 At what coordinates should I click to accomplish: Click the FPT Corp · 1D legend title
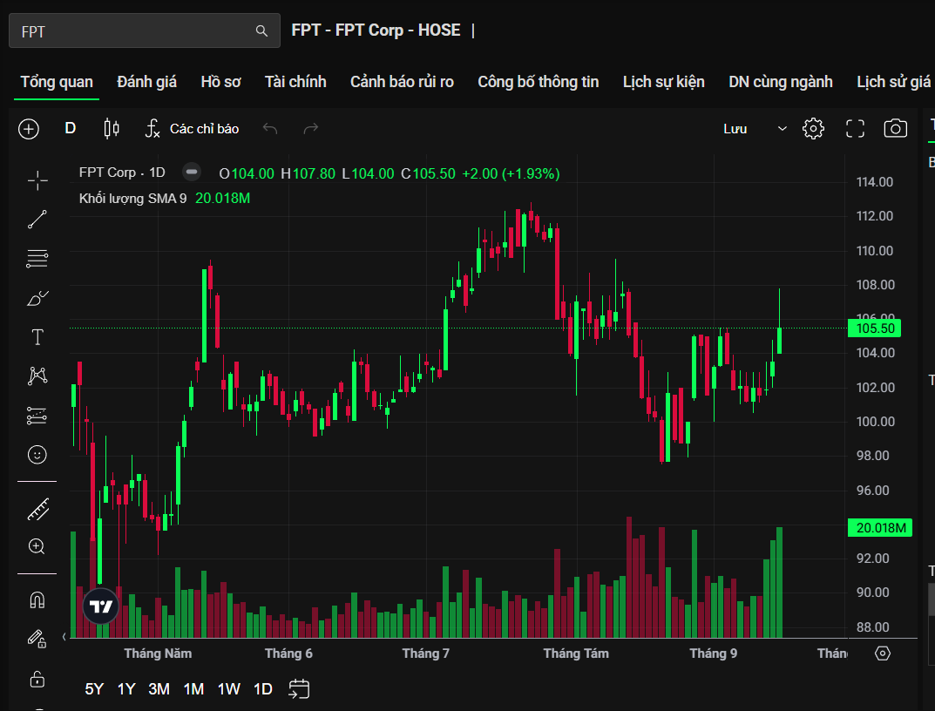(x=122, y=173)
